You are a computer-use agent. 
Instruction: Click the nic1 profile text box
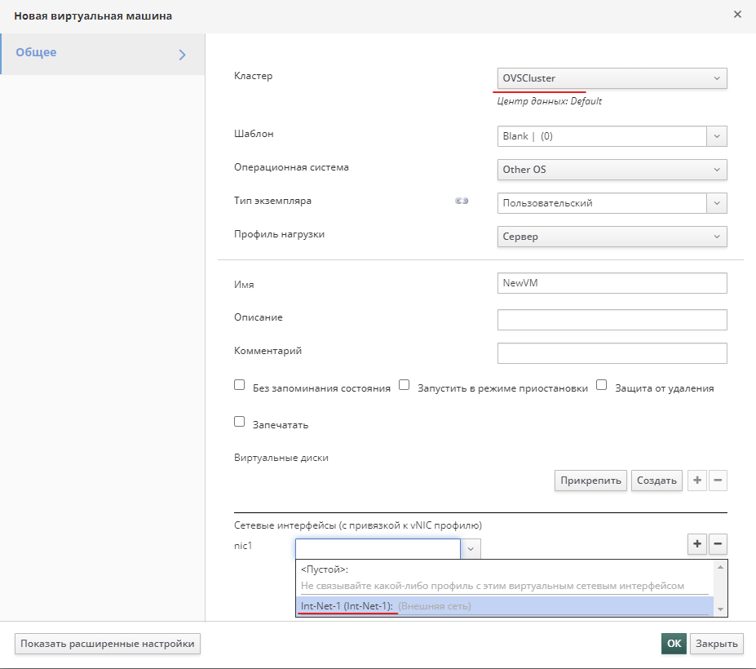(x=378, y=549)
